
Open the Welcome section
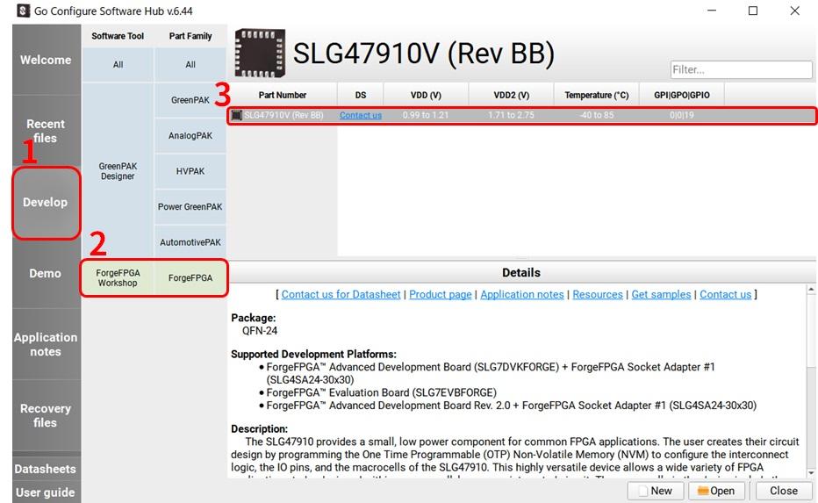(46, 60)
